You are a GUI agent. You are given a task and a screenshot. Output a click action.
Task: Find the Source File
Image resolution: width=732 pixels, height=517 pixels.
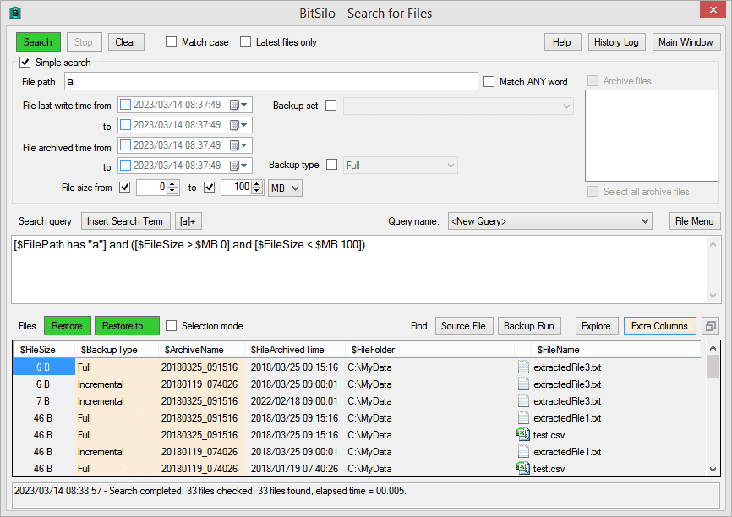[463, 326]
